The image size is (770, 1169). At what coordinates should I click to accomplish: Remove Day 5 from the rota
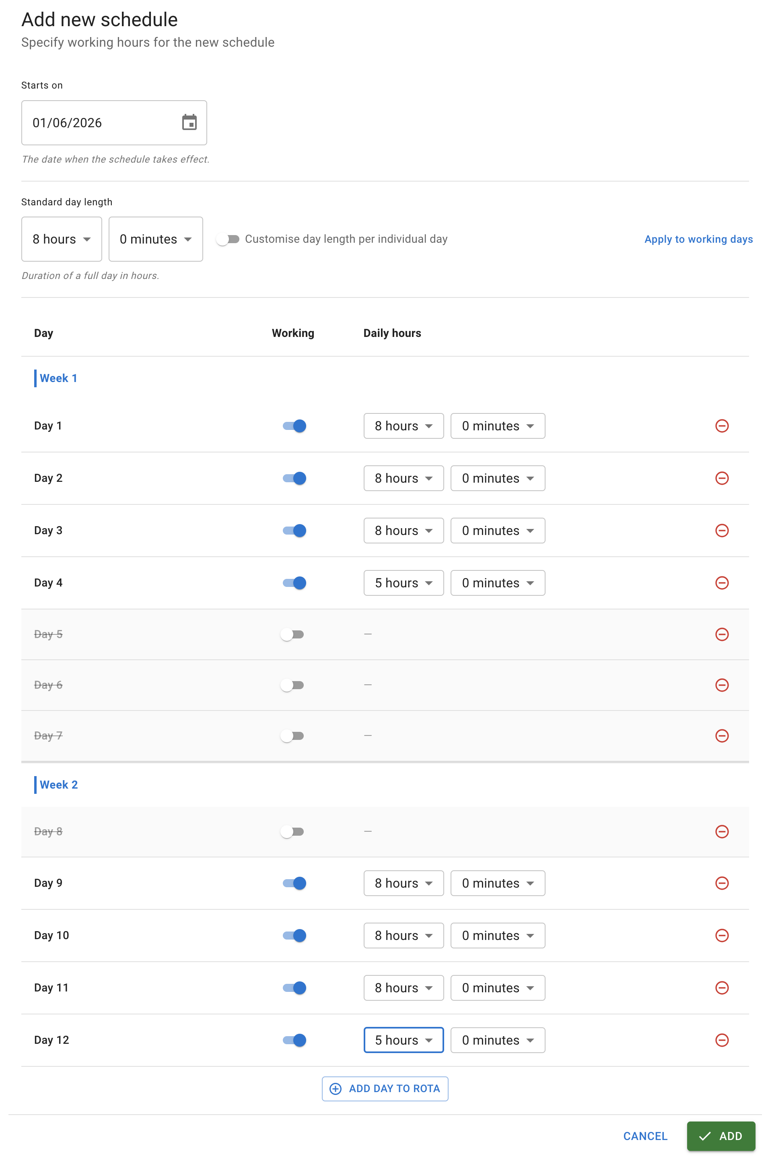(x=721, y=634)
